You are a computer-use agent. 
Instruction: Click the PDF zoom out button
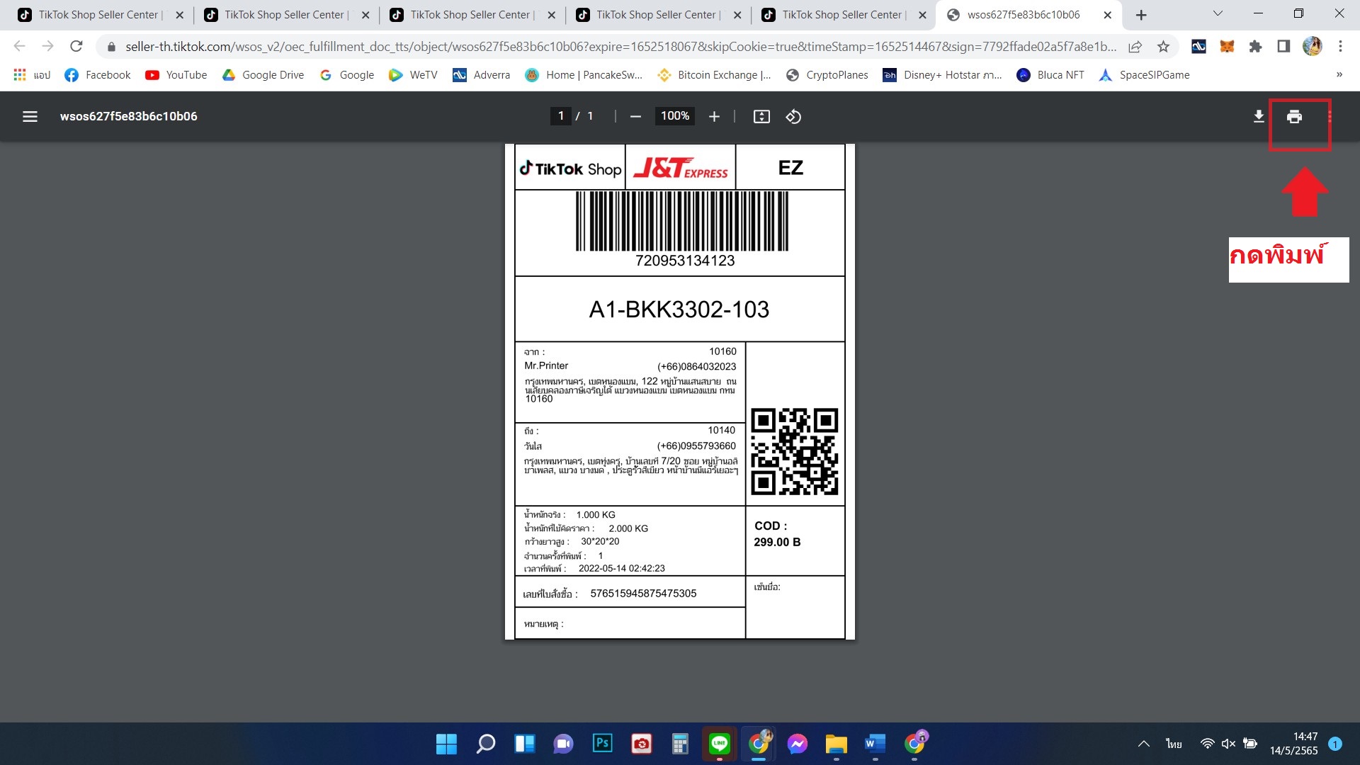[x=635, y=116]
